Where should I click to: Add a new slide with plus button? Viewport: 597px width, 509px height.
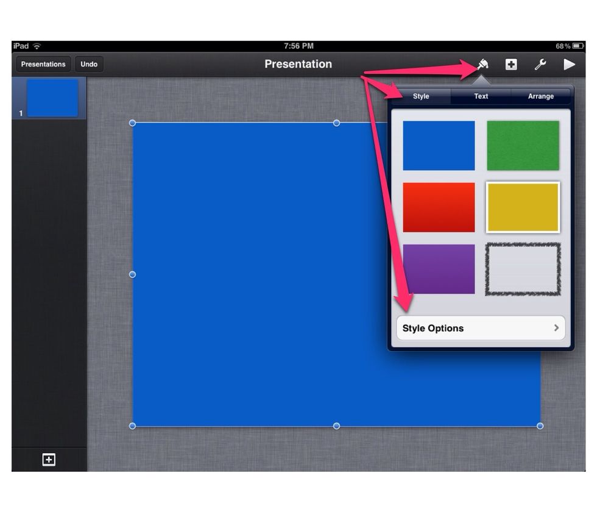pyautogui.click(x=49, y=460)
